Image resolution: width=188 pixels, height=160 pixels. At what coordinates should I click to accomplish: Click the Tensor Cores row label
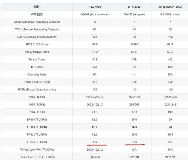[37, 60]
